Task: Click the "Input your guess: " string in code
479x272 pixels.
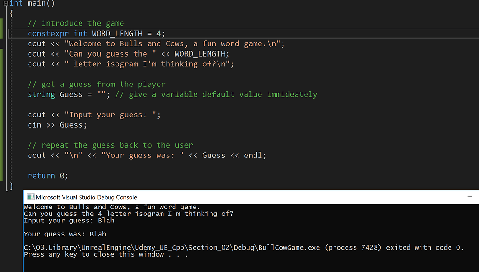Action: coord(113,115)
